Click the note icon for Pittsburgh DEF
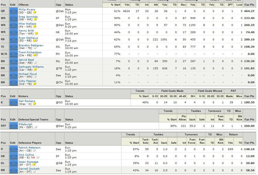Viewport: 258px width, 175px height. 35,127
